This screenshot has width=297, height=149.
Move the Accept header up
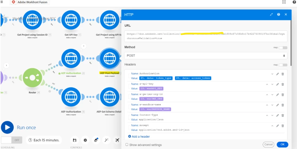click(x=272, y=126)
